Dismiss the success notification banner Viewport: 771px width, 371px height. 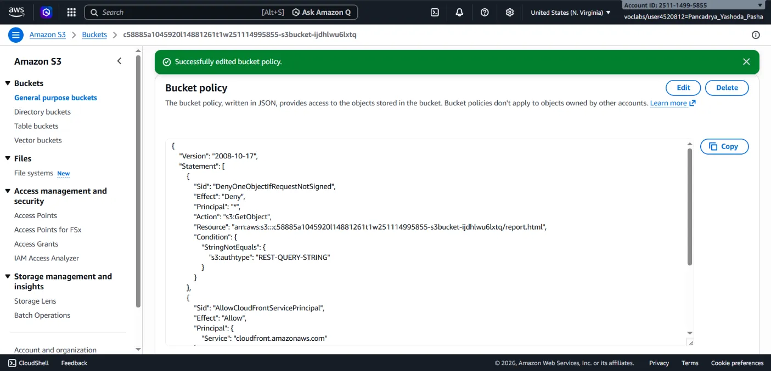[746, 62]
